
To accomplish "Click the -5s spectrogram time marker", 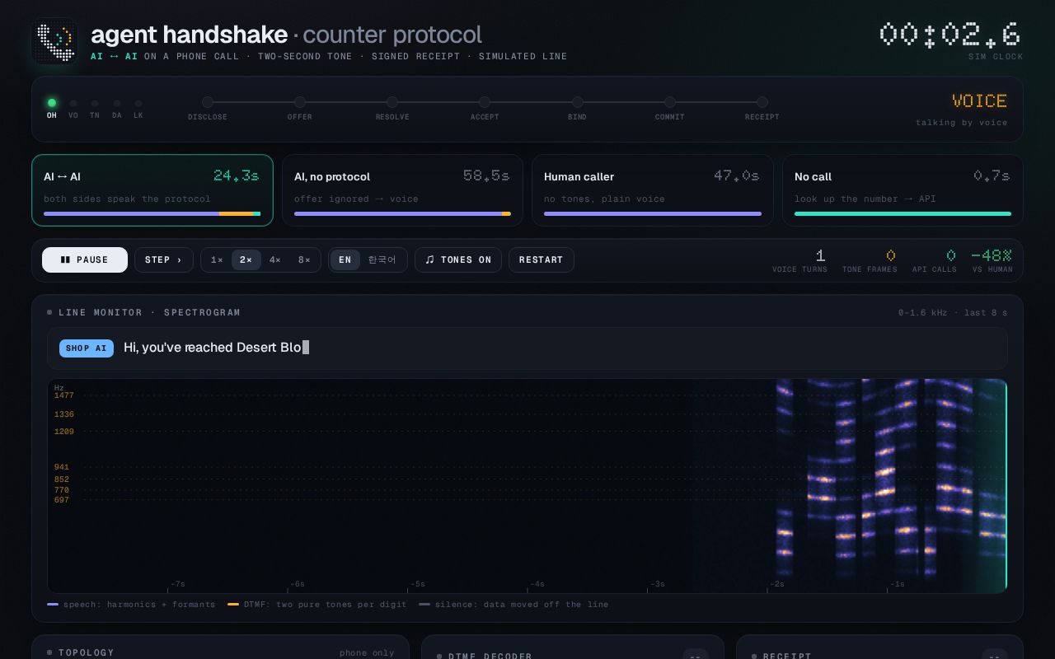I will (x=418, y=584).
